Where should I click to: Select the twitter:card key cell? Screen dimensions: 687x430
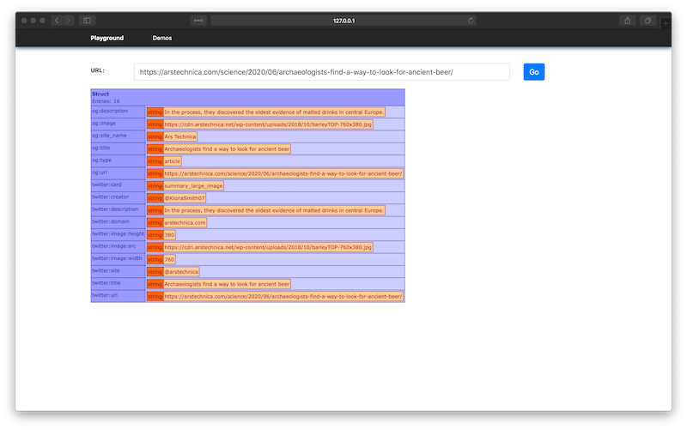point(119,185)
